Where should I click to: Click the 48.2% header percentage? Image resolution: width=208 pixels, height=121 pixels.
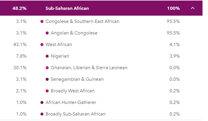coord(19,8)
